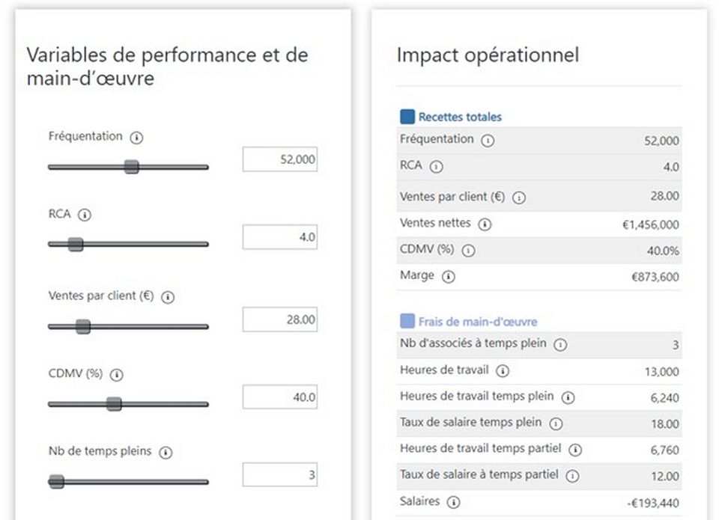Show info for Taux de salaire temps plein
719x520 pixels.
click(x=556, y=423)
